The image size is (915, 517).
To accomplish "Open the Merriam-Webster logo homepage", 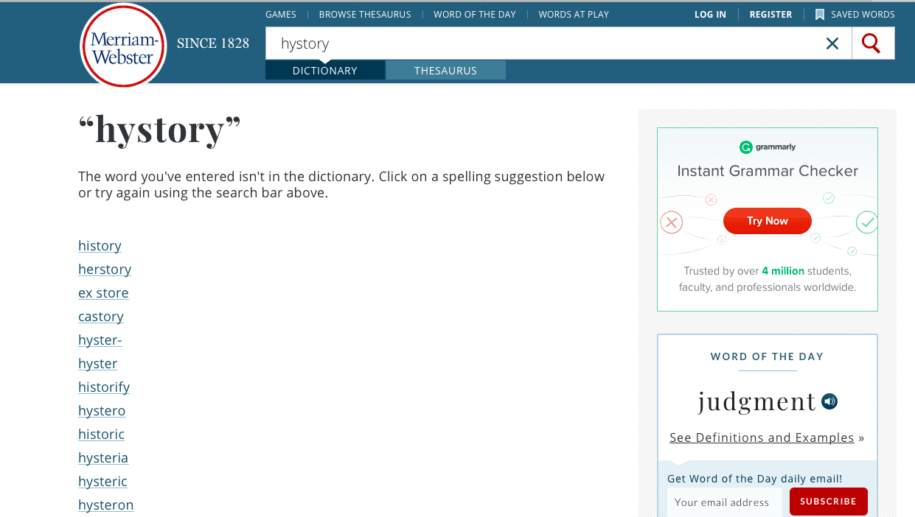I will [123, 46].
